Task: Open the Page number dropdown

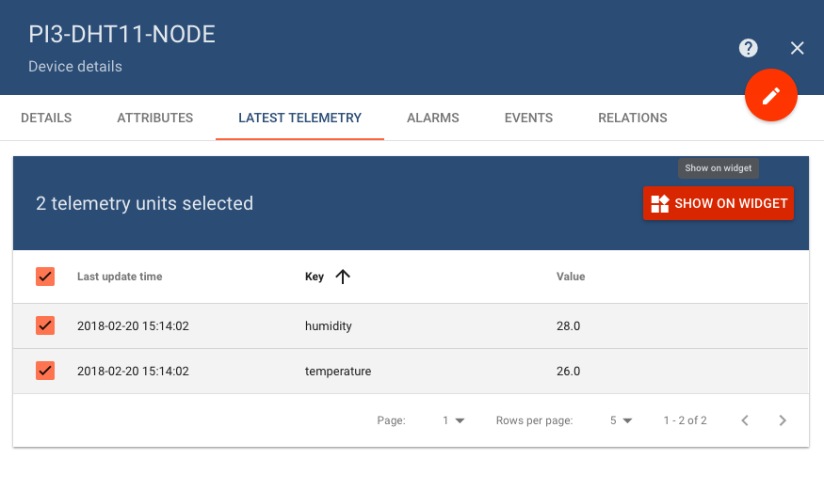Action: click(x=454, y=420)
